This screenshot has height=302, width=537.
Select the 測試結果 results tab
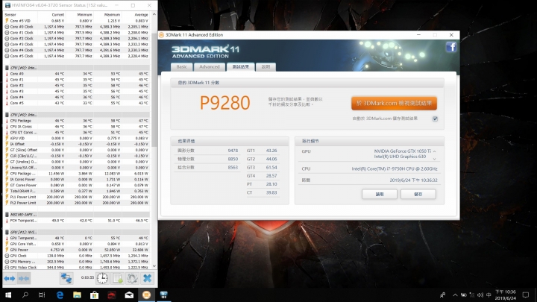point(241,67)
